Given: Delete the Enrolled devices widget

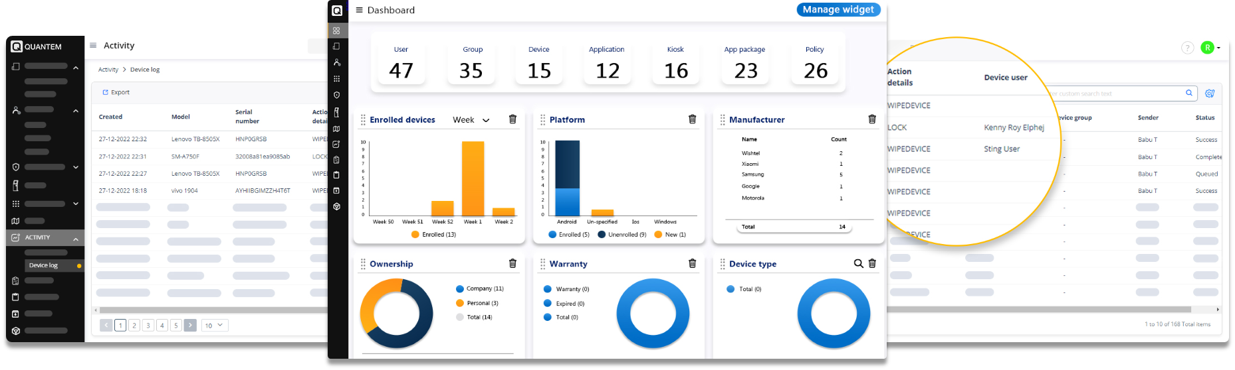Looking at the screenshot, I should click(512, 119).
